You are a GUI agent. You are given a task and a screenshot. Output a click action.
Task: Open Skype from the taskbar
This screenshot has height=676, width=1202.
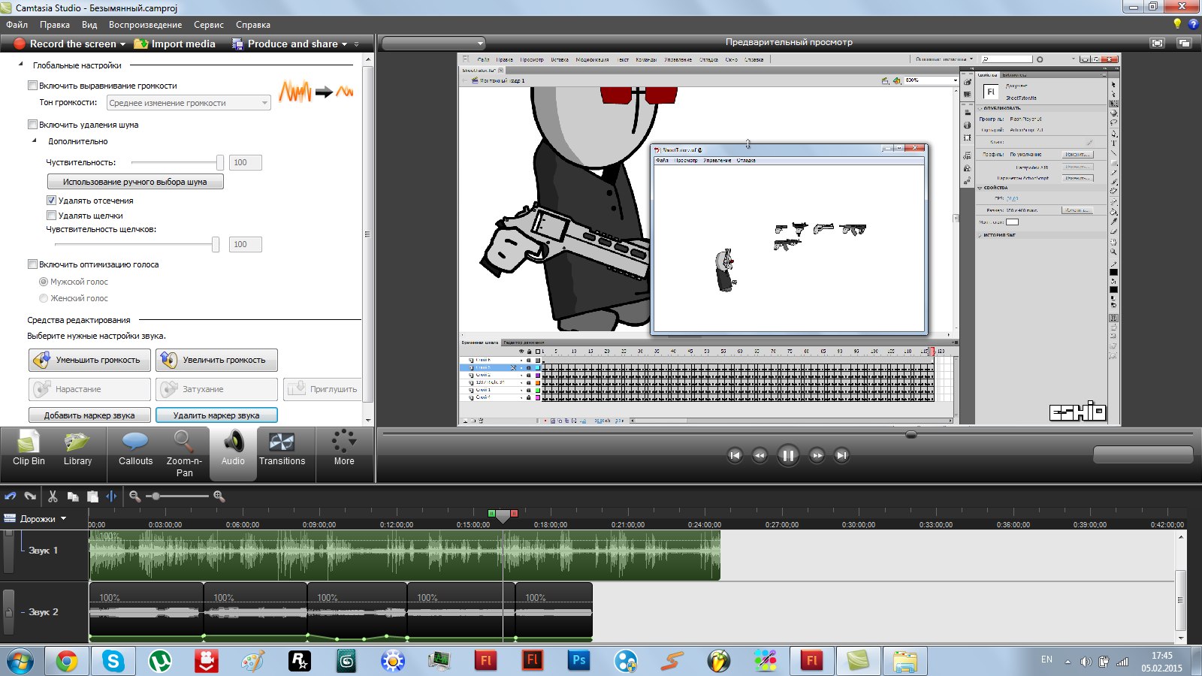coord(113,661)
